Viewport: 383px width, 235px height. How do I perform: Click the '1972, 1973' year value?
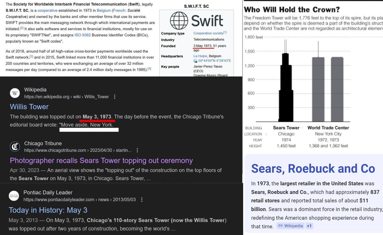pyautogui.click(x=328, y=140)
